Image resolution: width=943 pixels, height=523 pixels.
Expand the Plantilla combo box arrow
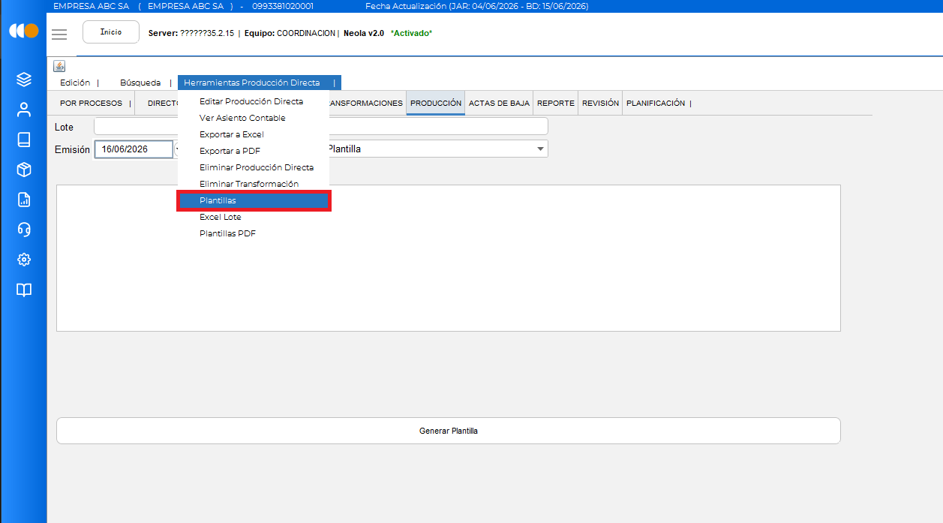[540, 149]
